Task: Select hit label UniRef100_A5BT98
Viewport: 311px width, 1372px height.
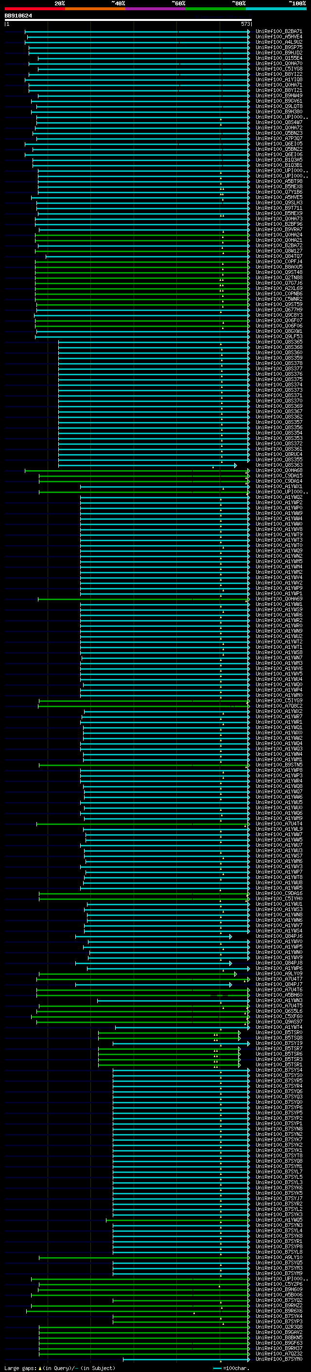Action: pyautogui.click(x=278, y=181)
